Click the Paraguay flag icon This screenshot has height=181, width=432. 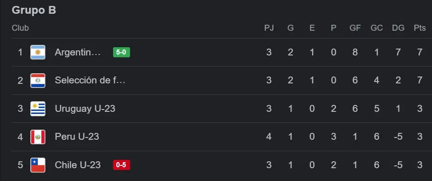pyautogui.click(x=38, y=81)
